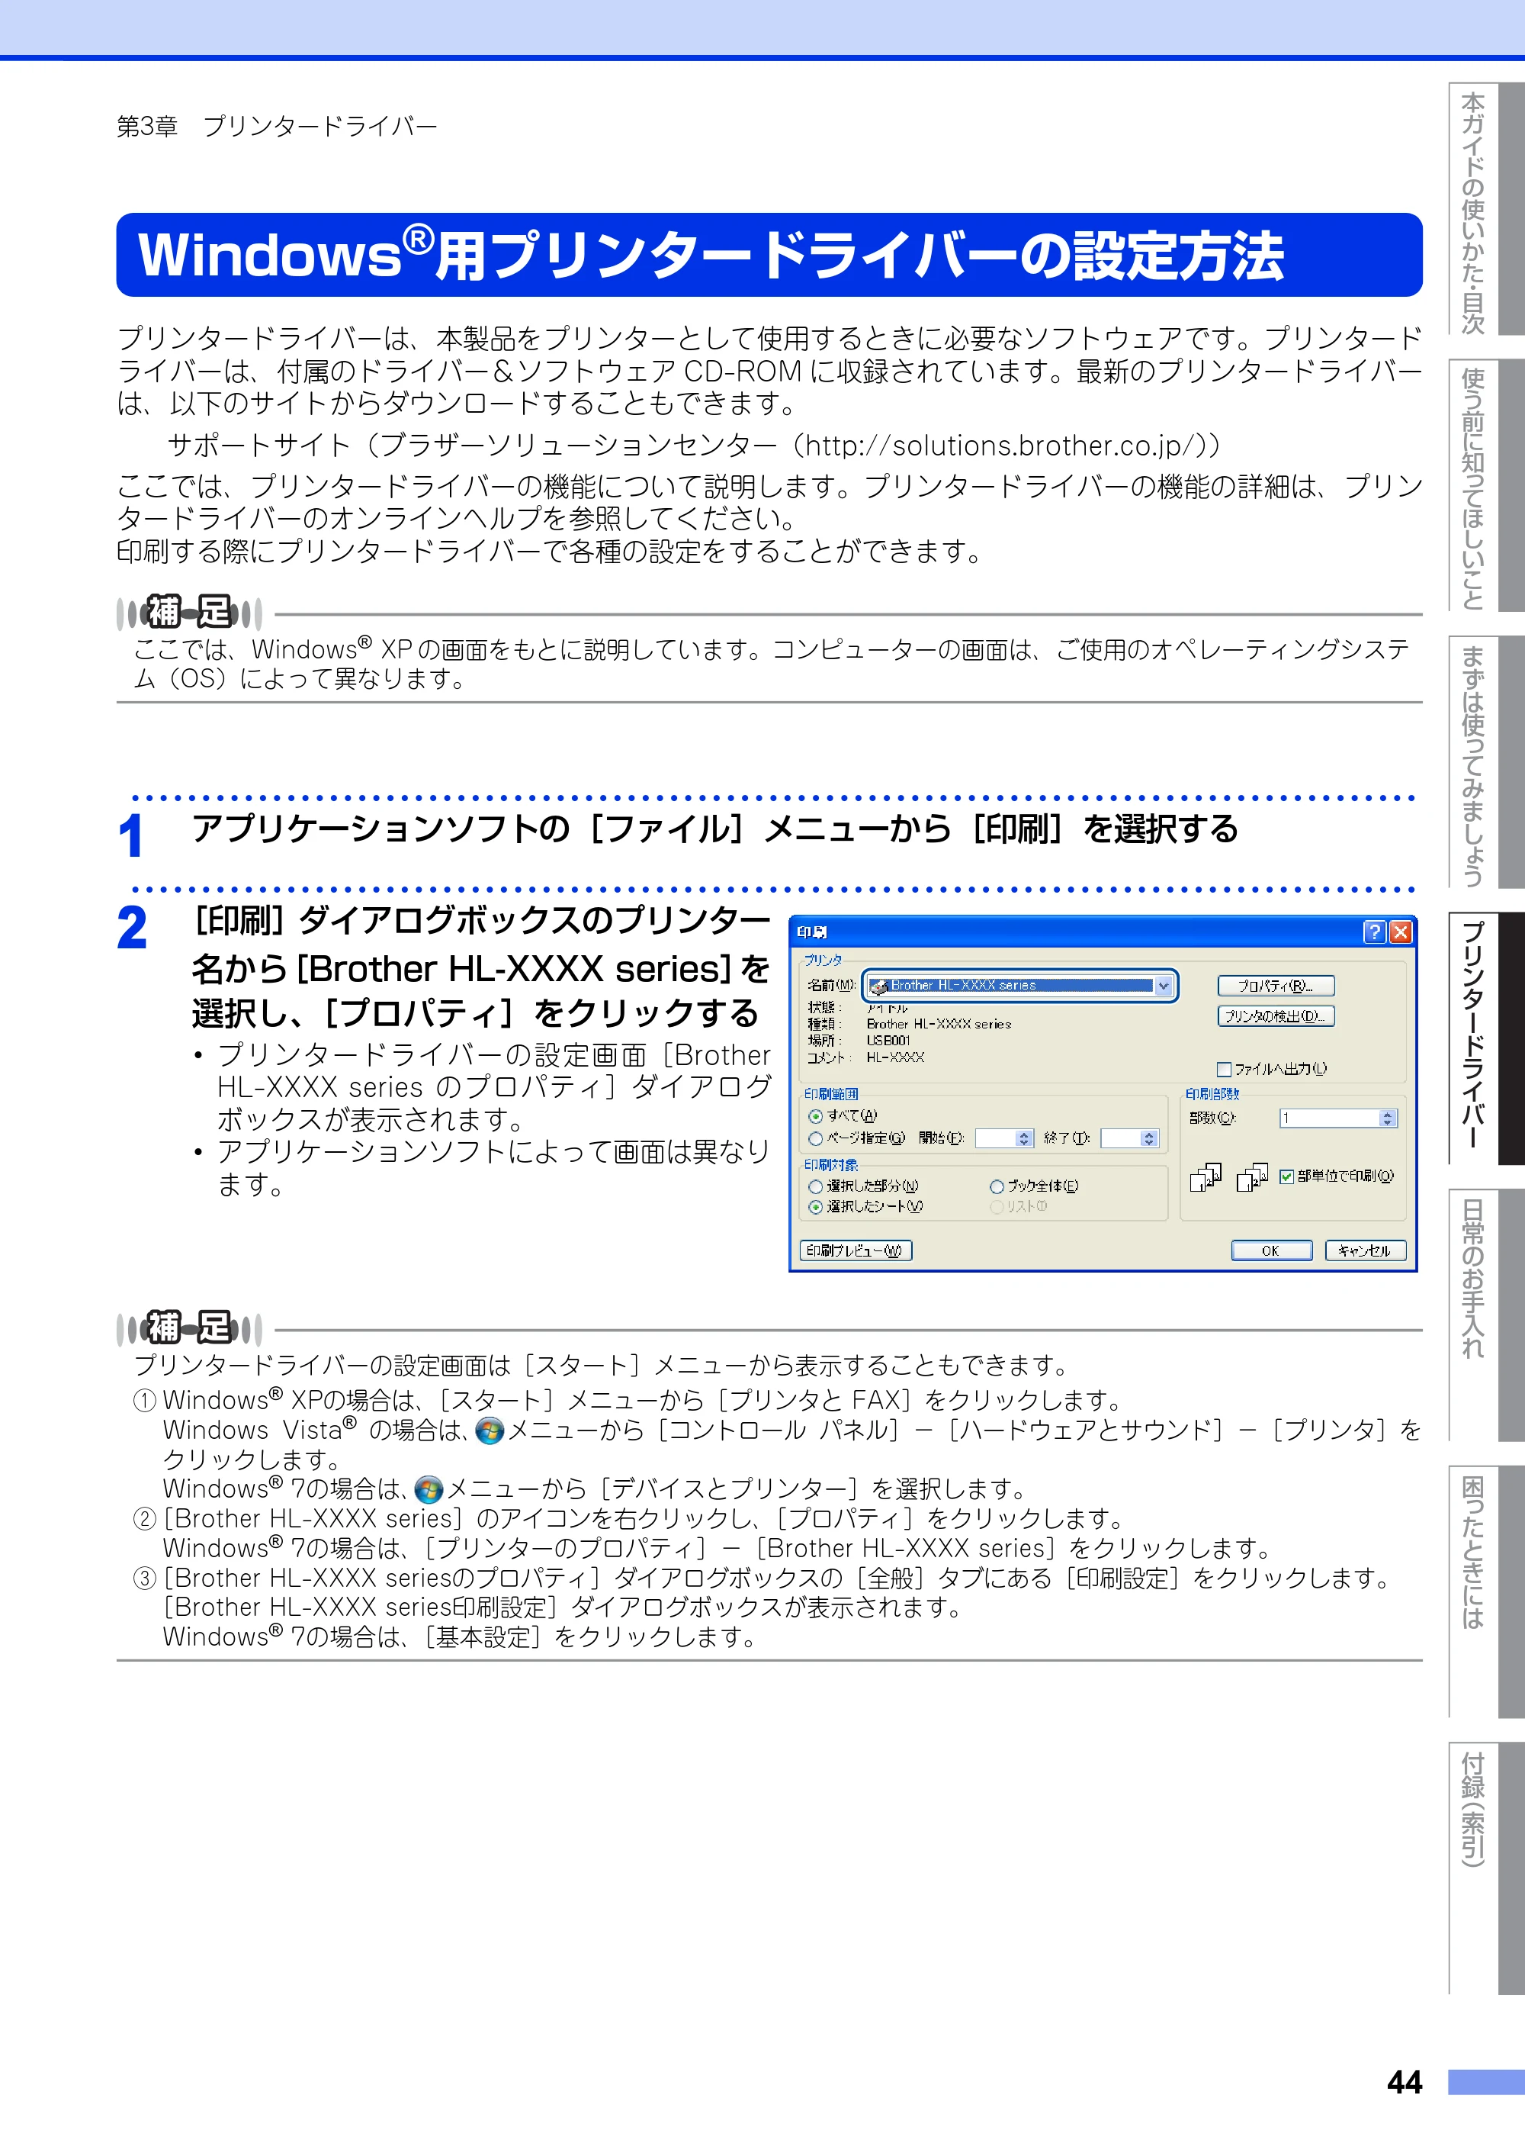Select the 選択したシート(V) radio button
Image resolution: width=1525 pixels, height=2153 pixels.
[x=815, y=1207]
